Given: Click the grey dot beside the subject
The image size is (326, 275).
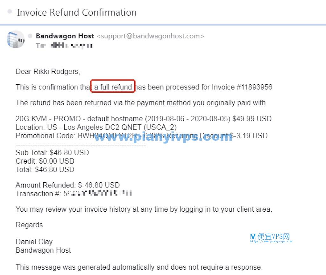Looking at the screenshot, I should point(10,11).
